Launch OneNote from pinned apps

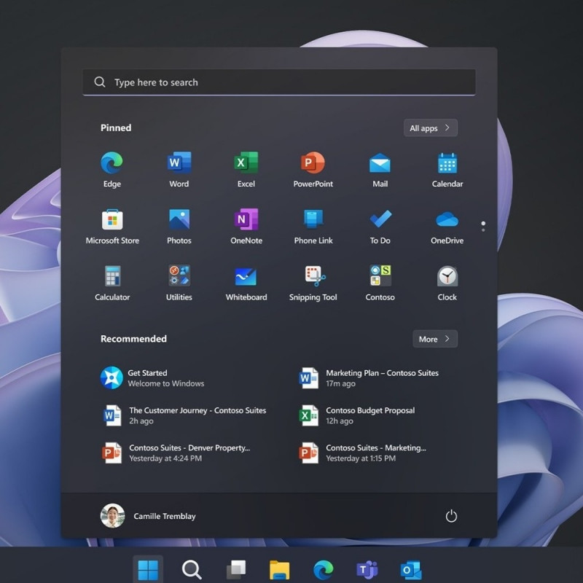tap(246, 226)
